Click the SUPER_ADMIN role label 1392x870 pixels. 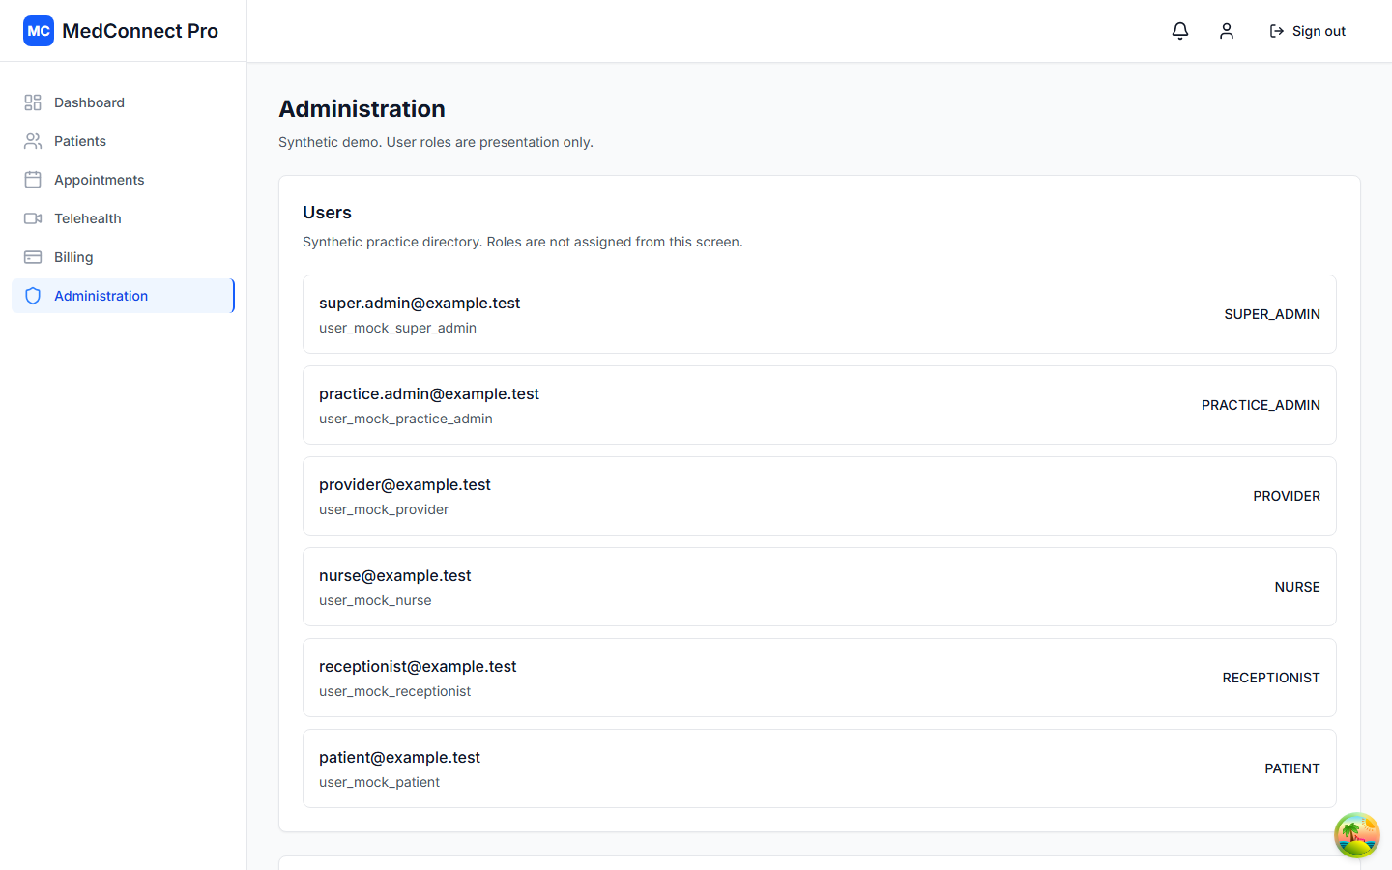click(1272, 314)
